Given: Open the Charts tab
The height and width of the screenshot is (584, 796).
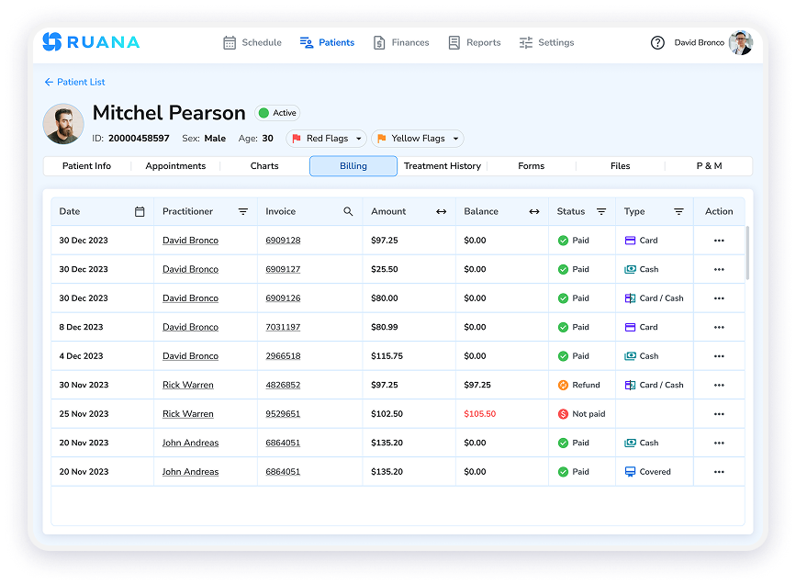Looking at the screenshot, I should [264, 166].
